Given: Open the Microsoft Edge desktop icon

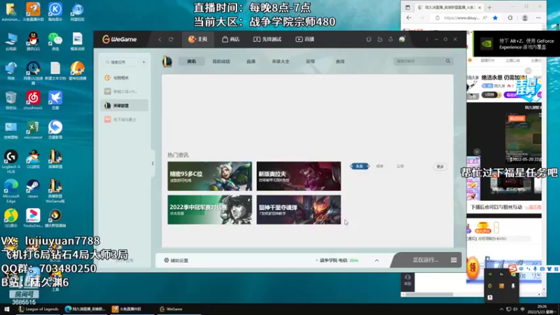Looking at the screenshot, I should tap(11, 191).
